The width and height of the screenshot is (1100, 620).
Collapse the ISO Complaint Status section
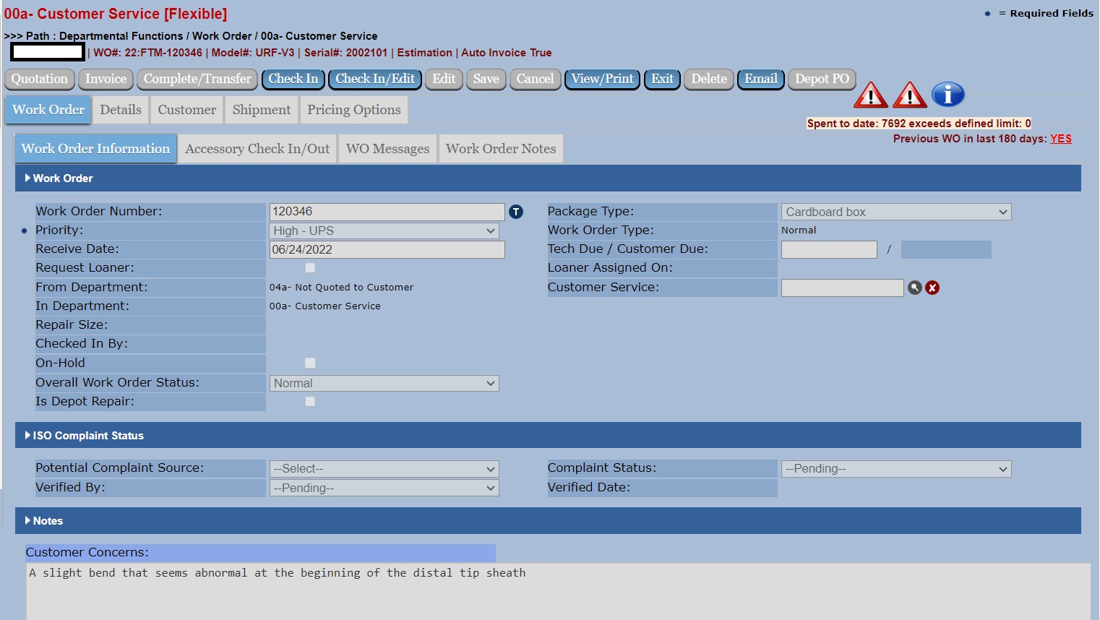click(x=27, y=435)
